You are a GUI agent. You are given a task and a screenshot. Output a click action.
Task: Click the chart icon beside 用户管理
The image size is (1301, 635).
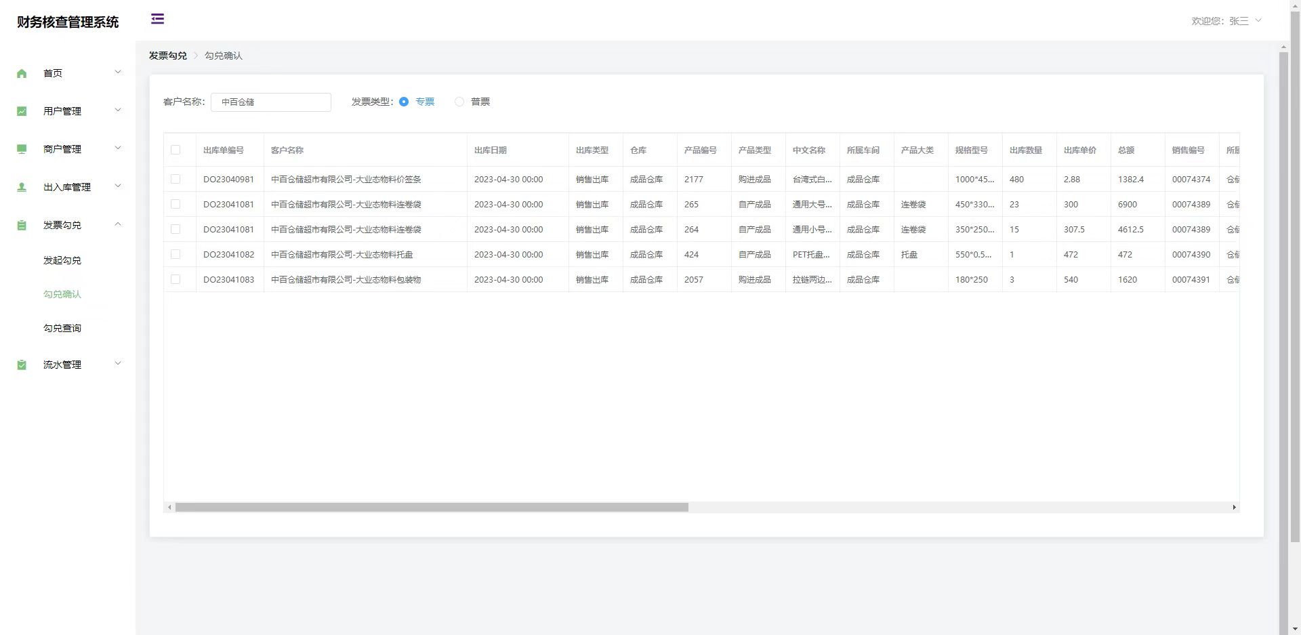[22, 111]
